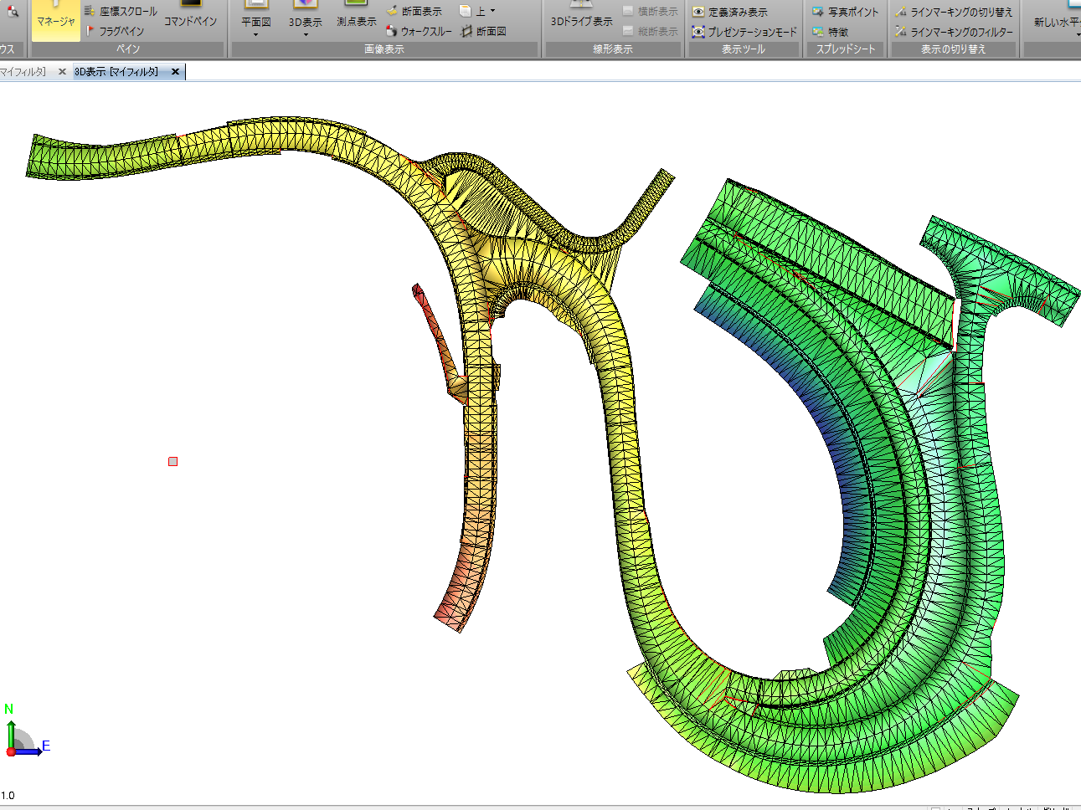
Task: Open the マネージャ pane button
Action: 56,20
